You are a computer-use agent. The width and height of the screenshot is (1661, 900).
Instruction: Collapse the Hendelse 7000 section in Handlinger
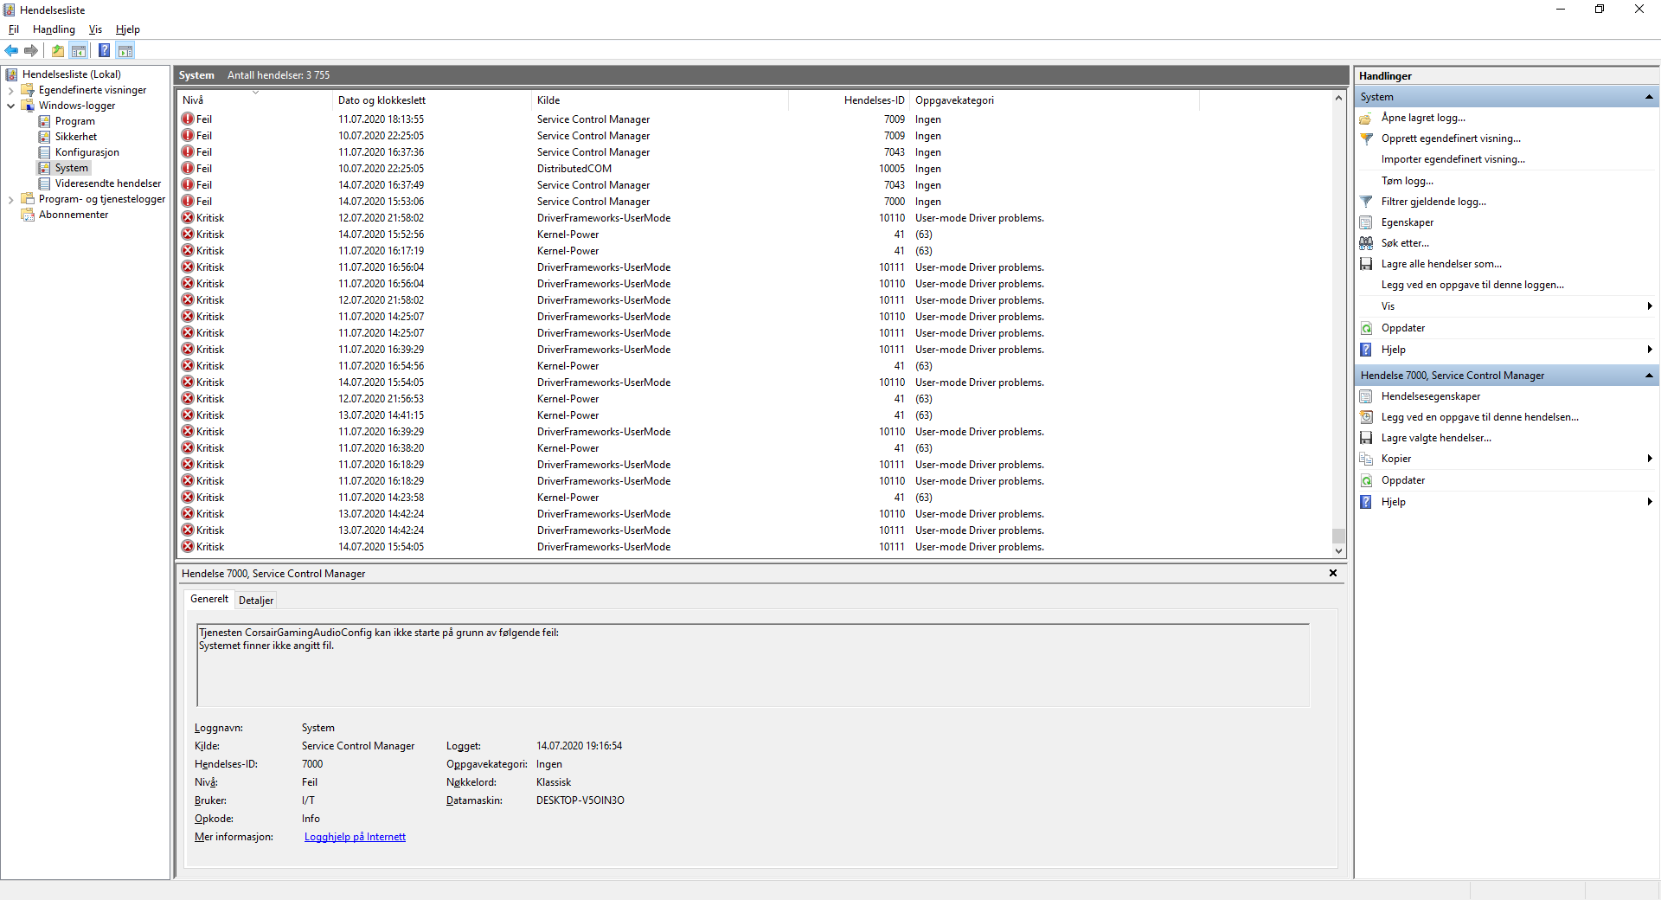point(1649,376)
